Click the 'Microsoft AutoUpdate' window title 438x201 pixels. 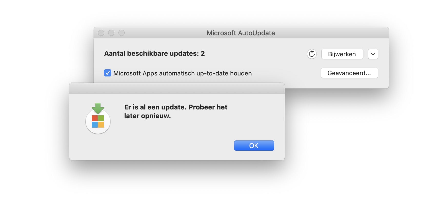241,33
